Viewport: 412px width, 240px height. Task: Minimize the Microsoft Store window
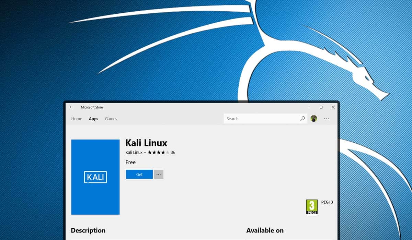tap(309, 107)
